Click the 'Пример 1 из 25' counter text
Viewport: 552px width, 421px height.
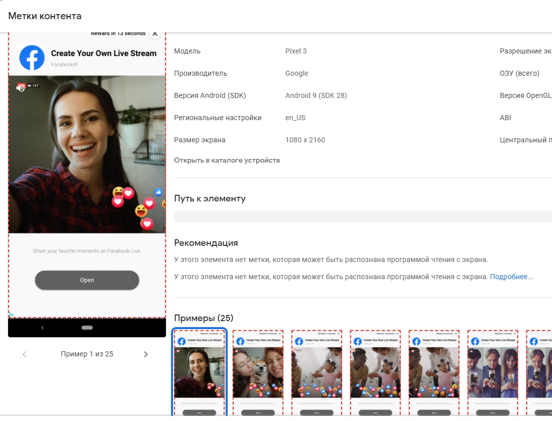(87, 354)
